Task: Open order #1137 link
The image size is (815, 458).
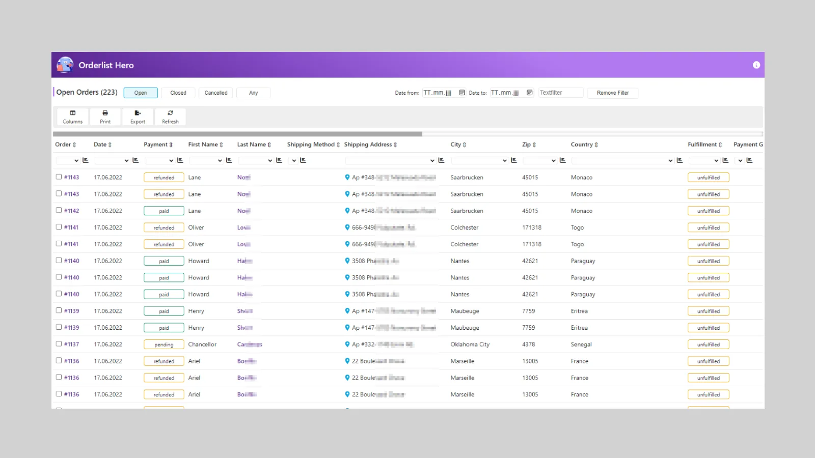Action: [x=72, y=345]
